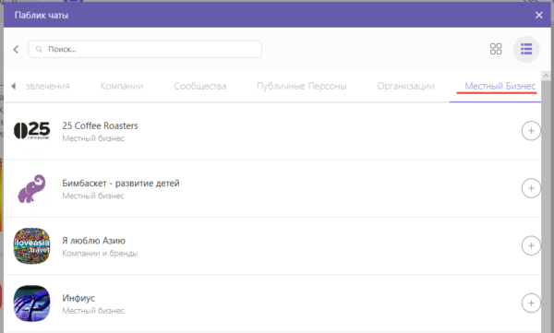The width and height of the screenshot is (554, 333).
Task: Open 25 Coffee Roasters chat title
Action: coord(100,125)
